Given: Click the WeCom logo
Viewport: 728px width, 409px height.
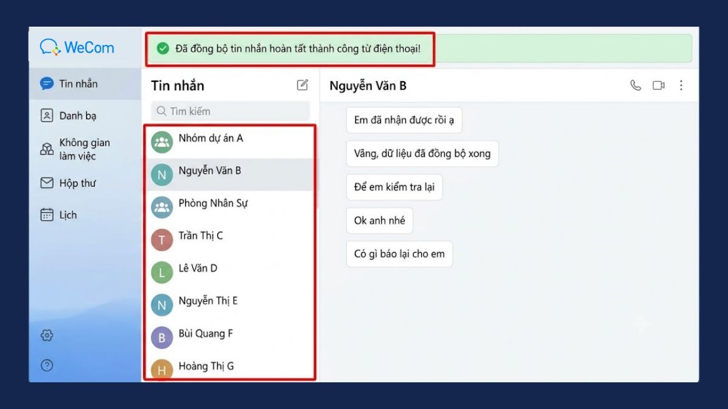Looking at the screenshot, I should 77,47.
